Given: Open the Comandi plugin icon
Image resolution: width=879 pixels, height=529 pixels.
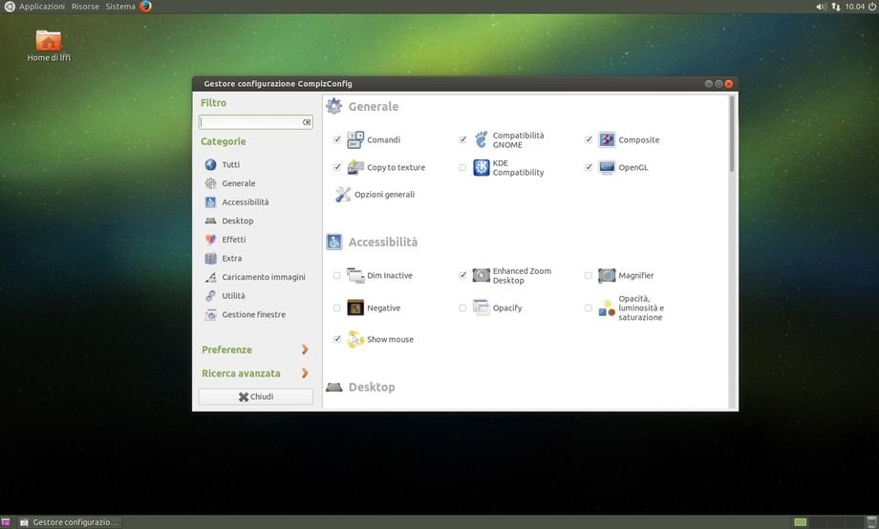Looking at the screenshot, I should click(x=355, y=140).
